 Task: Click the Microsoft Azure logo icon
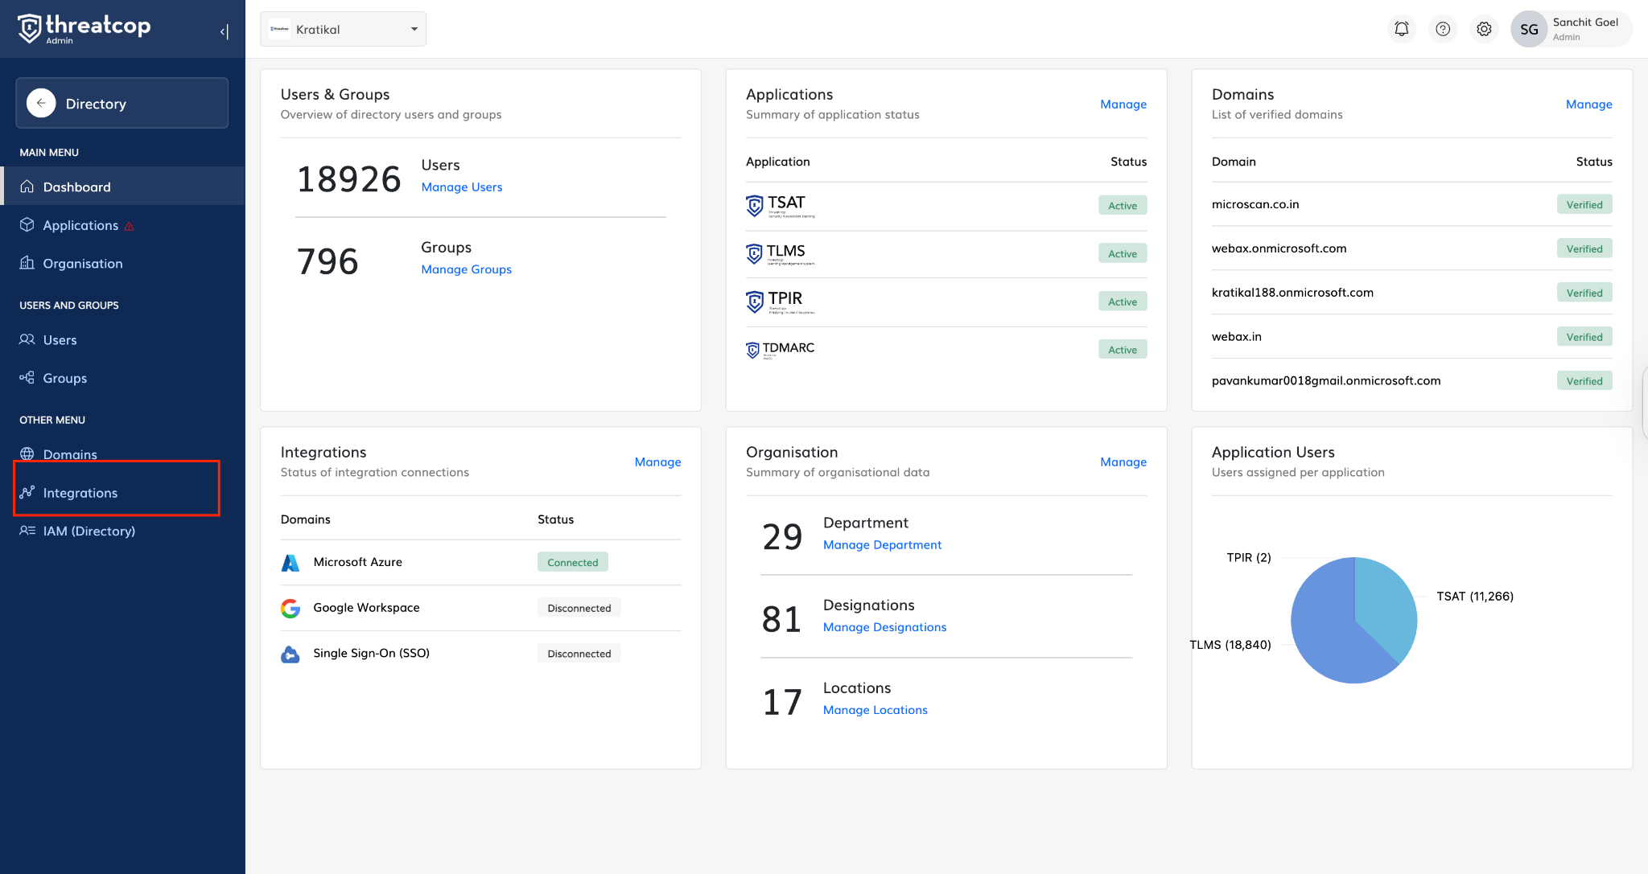tap(290, 562)
